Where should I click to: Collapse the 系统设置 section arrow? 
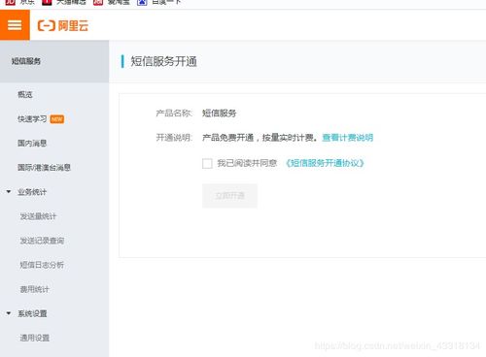[9, 313]
